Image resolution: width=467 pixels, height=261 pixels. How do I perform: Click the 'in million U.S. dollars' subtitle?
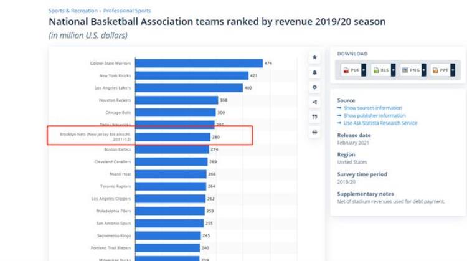pos(88,36)
